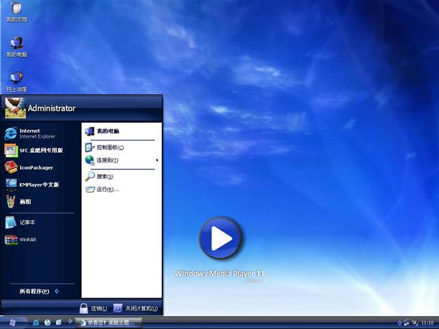The image size is (439, 329).
Task: Switch to the 恭喜您！桌酷主题 taskbar window
Action: (108, 323)
